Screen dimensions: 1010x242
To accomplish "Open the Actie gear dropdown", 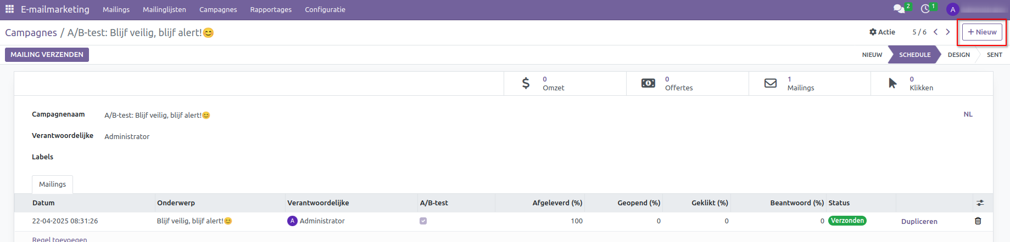I will [882, 32].
